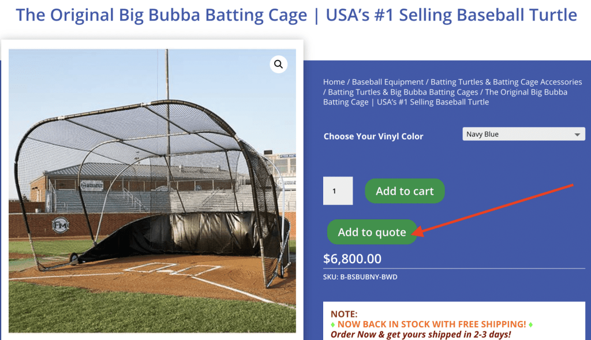Select the quantity value to change it
The image size is (591, 340).
[338, 190]
